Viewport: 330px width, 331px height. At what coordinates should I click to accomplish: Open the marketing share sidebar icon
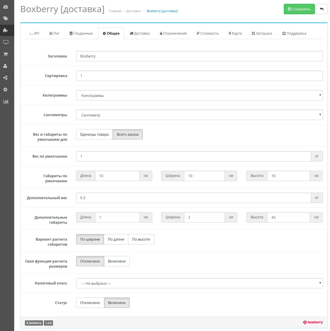[6, 78]
